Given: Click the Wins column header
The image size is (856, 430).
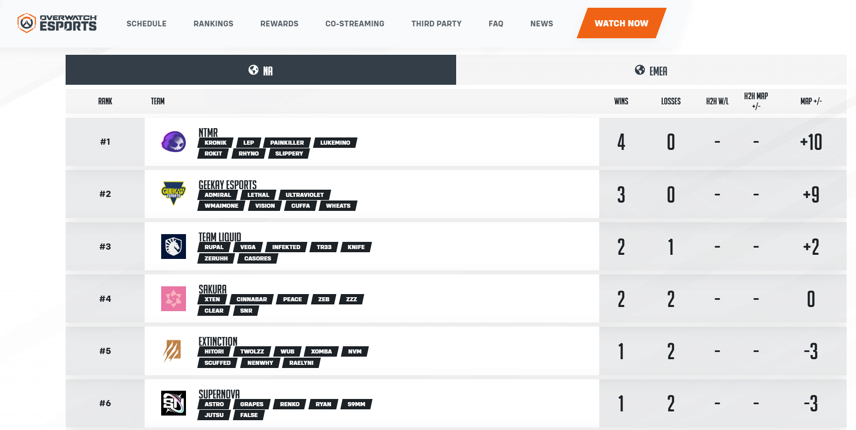Looking at the screenshot, I should [621, 101].
